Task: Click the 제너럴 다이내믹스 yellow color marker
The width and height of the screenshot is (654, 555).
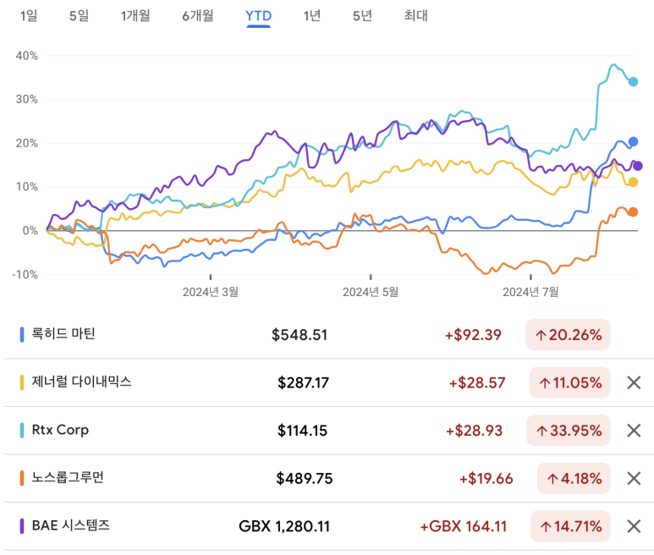Action: pyautogui.click(x=22, y=382)
